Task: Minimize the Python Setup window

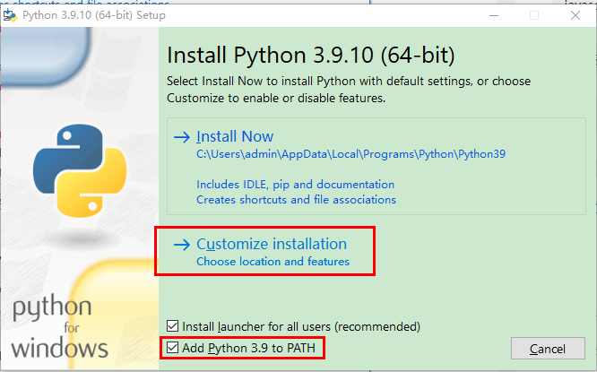Action: tap(494, 15)
